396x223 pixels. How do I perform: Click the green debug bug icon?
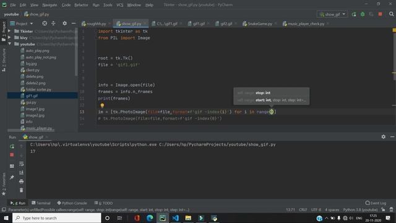point(363,14)
